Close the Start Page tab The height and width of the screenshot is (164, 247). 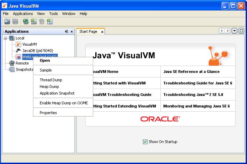coord(102,32)
